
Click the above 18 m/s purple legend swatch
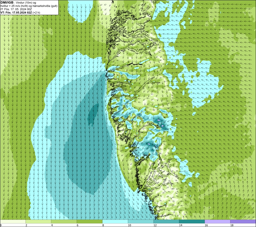coord(243,222)
